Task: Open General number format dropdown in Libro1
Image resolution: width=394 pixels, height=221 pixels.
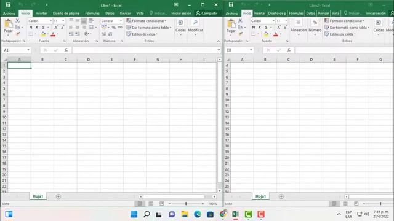Action: coord(121,21)
